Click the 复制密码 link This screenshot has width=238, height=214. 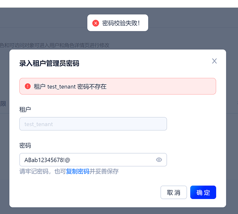point(78,171)
